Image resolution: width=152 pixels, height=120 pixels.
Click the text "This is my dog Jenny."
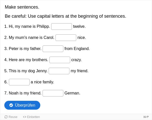coord(28,71)
